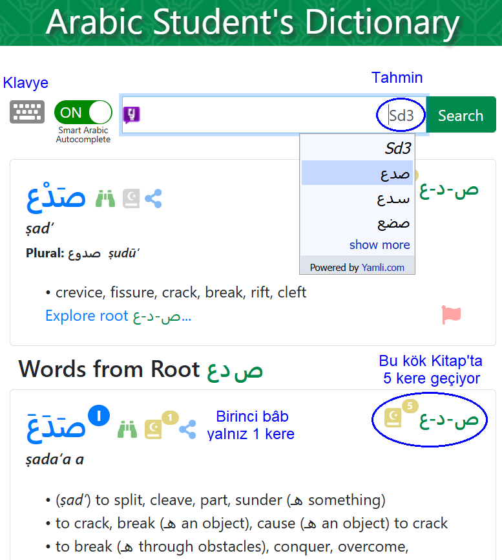Click the green root ص-د-ع in the first card
The image size is (502, 560).
[x=448, y=191]
